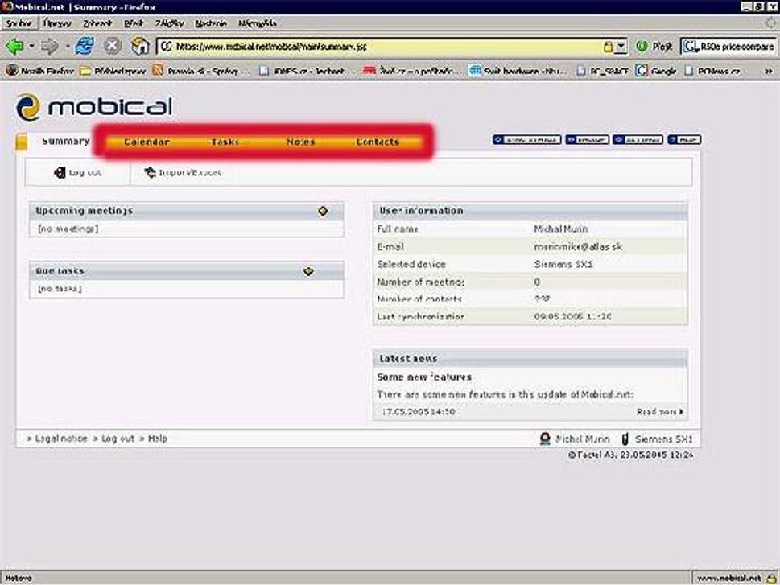Switch to the Contacts tab

click(378, 142)
